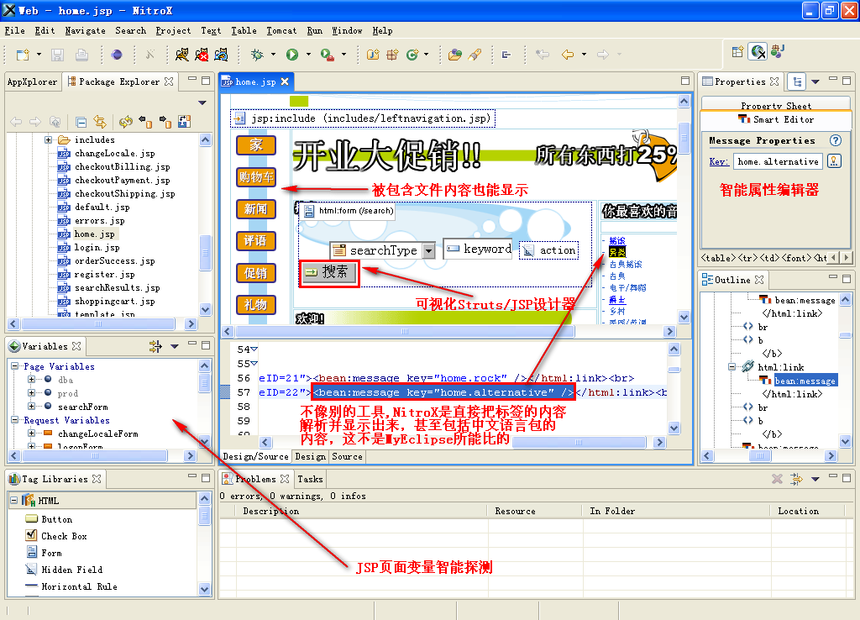Click the Open Perspective icon
This screenshot has width=860, height=620.
pos(737,51)
